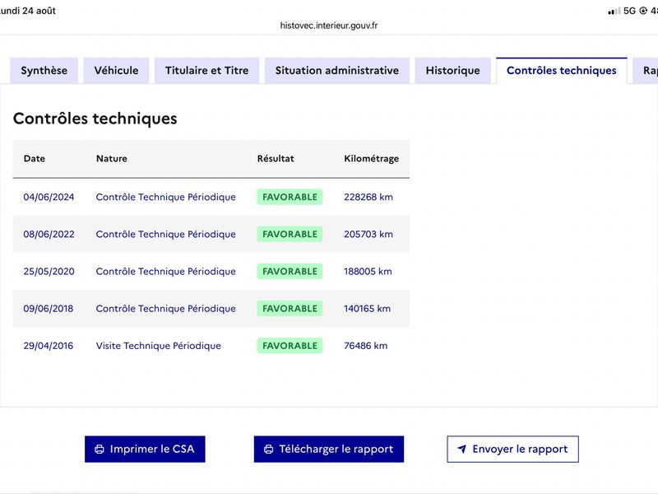
Task: Click the cellular signal strength icon
Action: tap(614, 11)
